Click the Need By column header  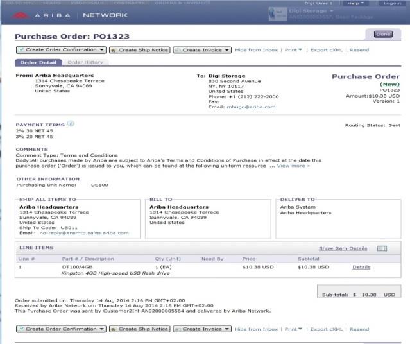click(x=212, y=259)
